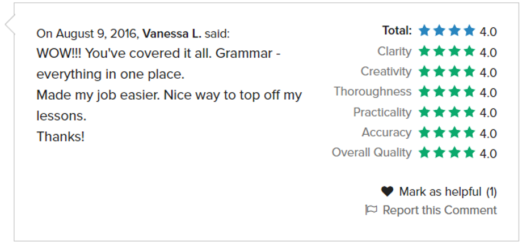Image resolution: width=522 pixels, height=244 pixels.
Task: Click the first blue star in Total rating
Action: [424, 31]
